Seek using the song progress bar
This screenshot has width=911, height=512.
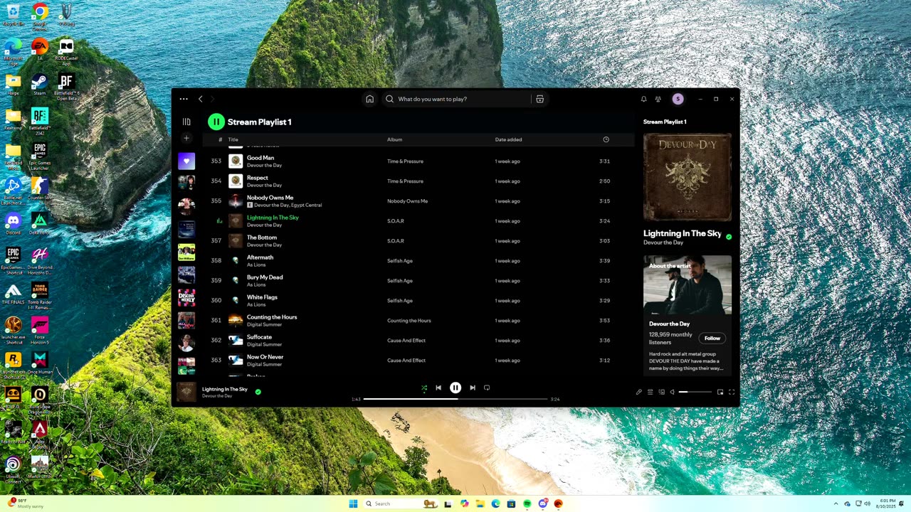(455, 399)
